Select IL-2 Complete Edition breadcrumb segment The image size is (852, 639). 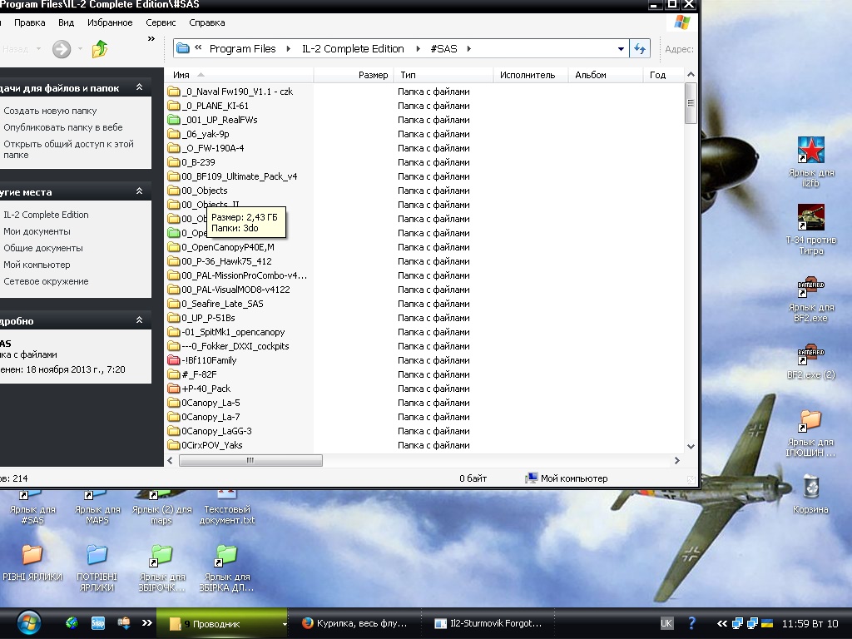point(353,49)
